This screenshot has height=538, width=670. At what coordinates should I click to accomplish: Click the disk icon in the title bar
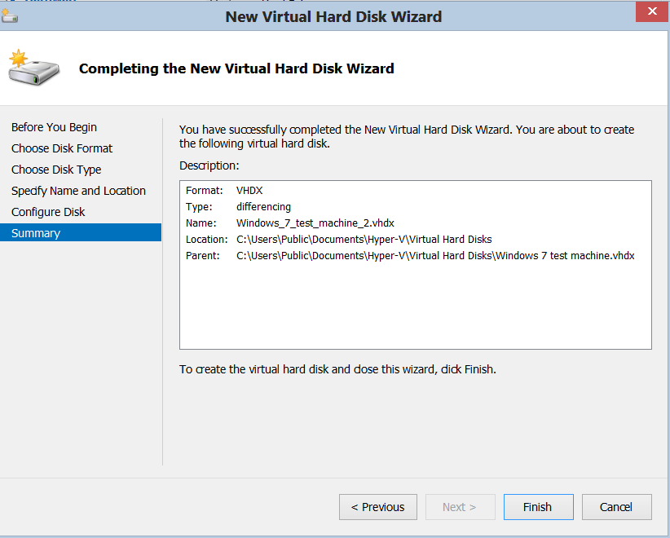pyautogui.click(x=10, y=15)
